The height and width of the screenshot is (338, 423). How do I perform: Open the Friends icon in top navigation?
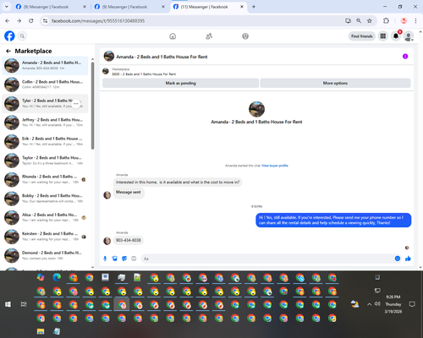209,36
